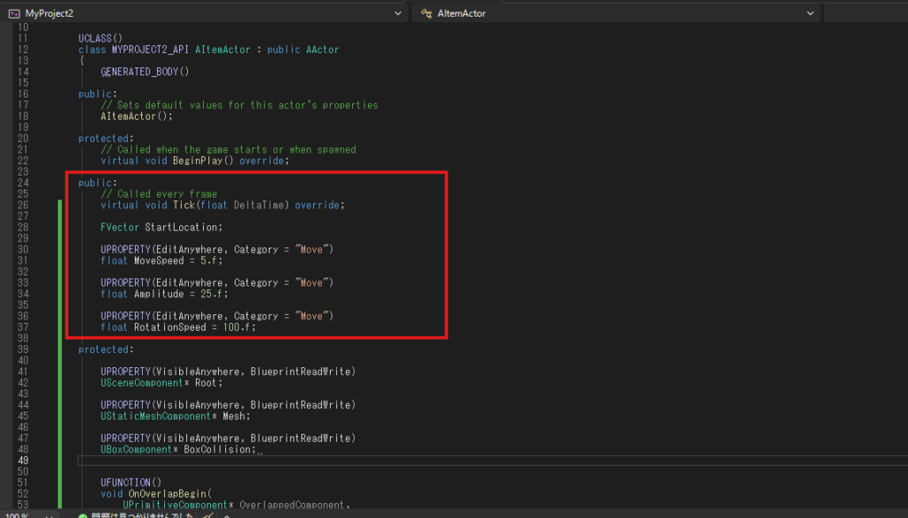This screenshot has height=518, width=908.
Task: Click the green no-issues checkmark icon
Action: 82,515
